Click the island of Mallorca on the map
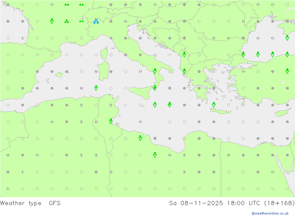The image size is (295, 216). tap(59, 75)
